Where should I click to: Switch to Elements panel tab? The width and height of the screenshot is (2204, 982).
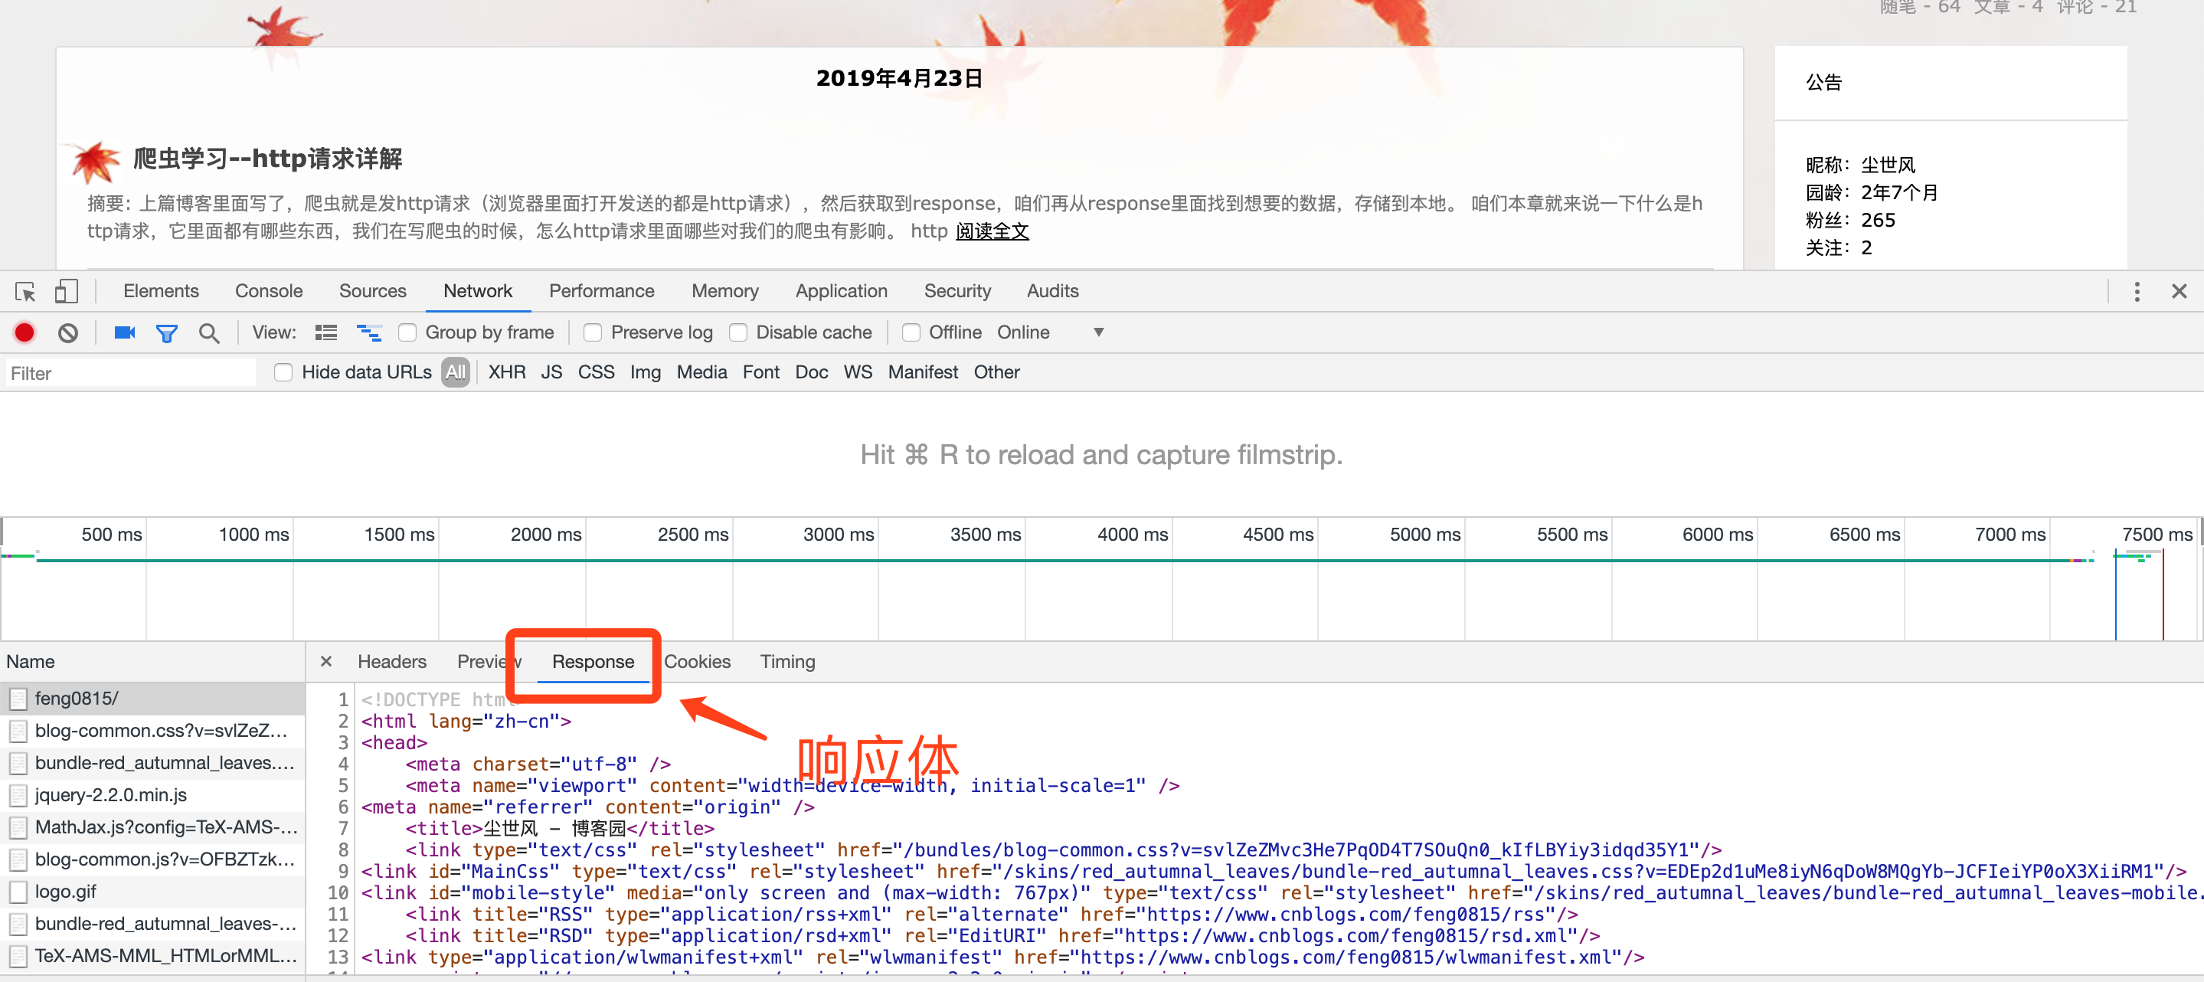(x=161, y=291)
